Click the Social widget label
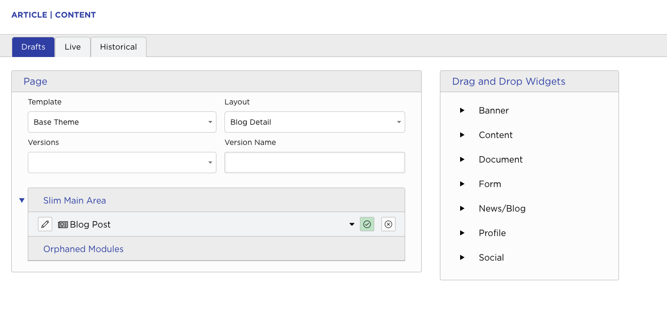This screenshot has width=667, height=324. 491,257
